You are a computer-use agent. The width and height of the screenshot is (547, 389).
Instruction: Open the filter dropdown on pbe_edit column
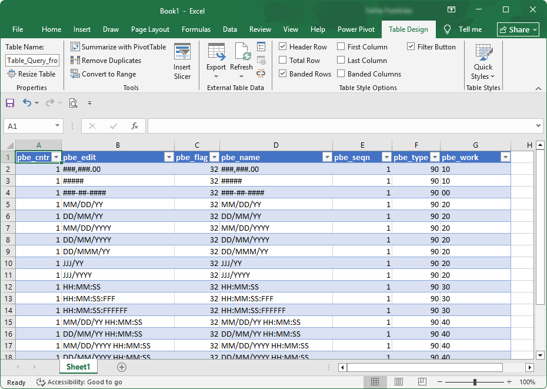pos(169,157)
